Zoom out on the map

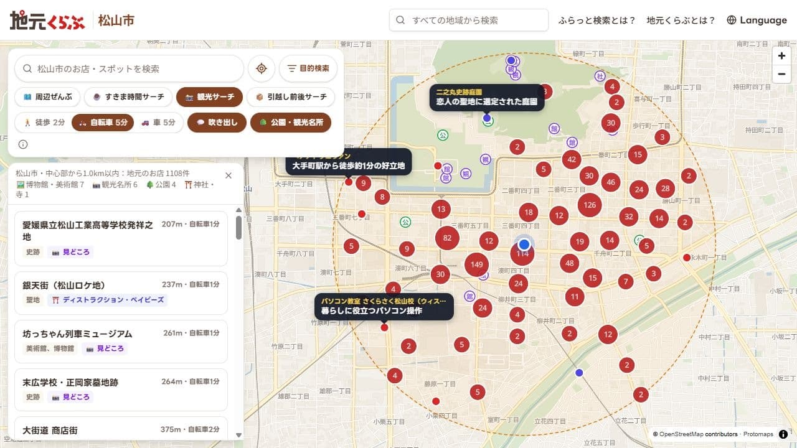782,75
